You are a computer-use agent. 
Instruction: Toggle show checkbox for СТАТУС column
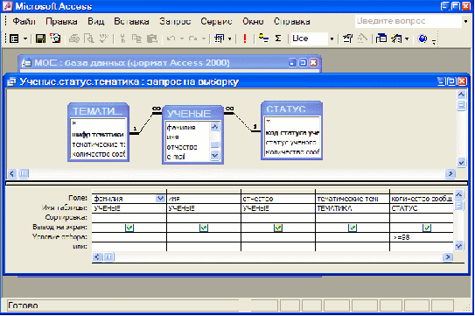click(427, 228)
